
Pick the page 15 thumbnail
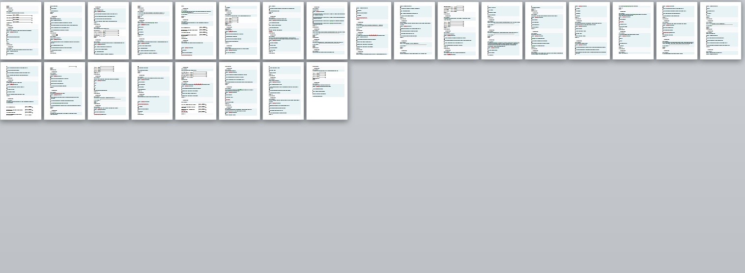point(633,30)
